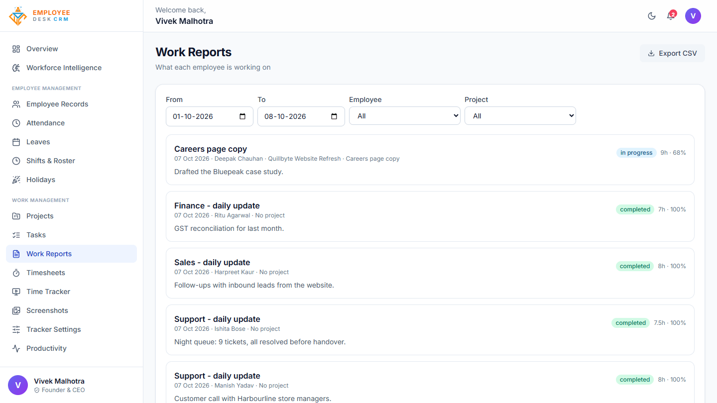This screenshot has width=717, height=403.
Task: Click the Timesheets stopwatch icon
Action: point(16,273)
